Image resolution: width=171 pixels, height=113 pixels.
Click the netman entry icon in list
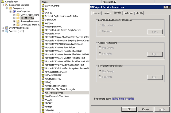[43, 107]
